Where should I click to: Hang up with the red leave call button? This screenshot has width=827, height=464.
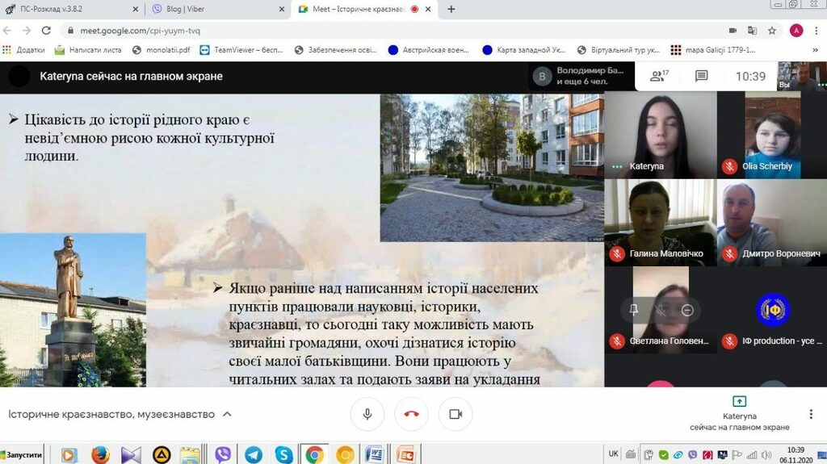pos(411,414)
